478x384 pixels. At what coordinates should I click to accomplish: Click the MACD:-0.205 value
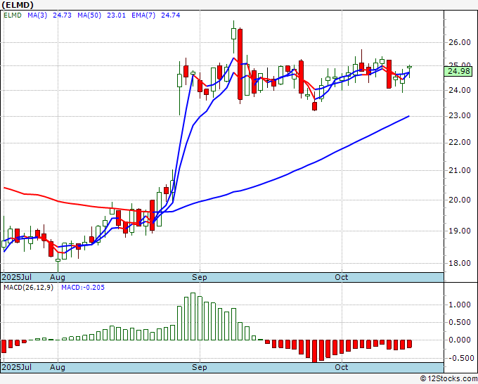pos(83,288)
